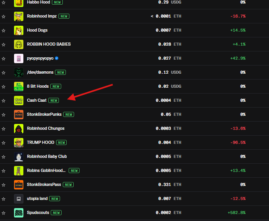This screenshot has width=269, height=221.
Task: Open Spudscouts collection name
Action: 38,212
